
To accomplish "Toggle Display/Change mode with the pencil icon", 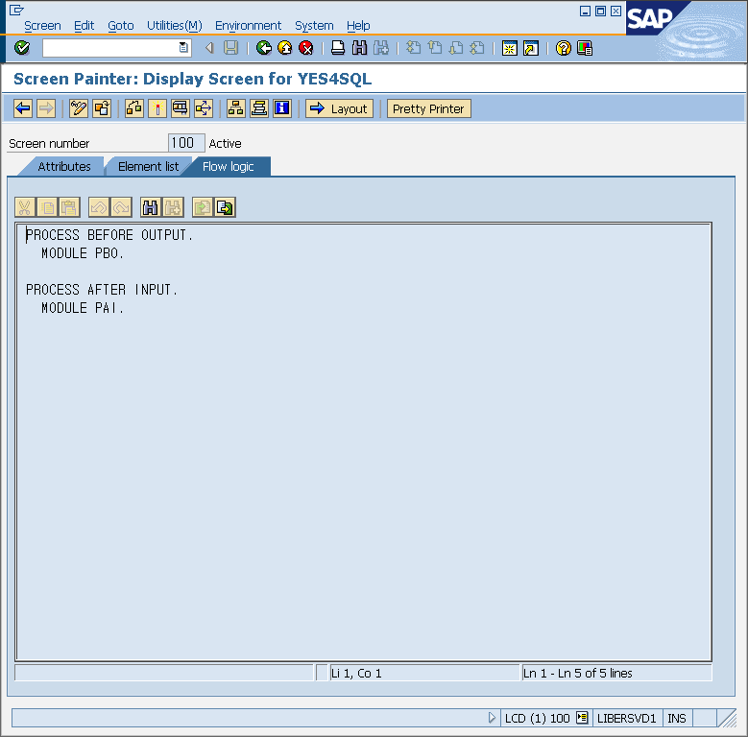I will [79, 108].
